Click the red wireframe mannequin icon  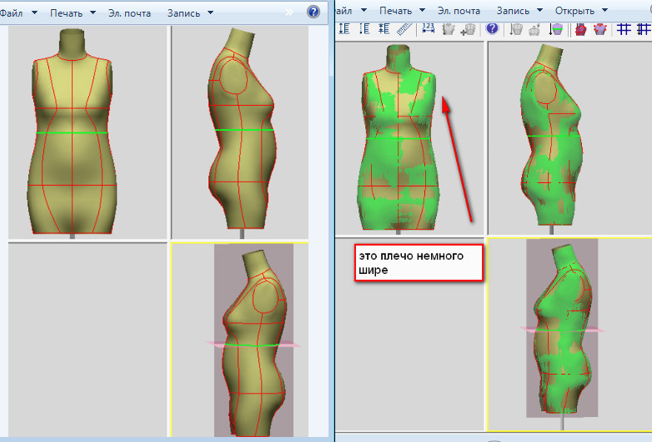(x=580, y=29)
